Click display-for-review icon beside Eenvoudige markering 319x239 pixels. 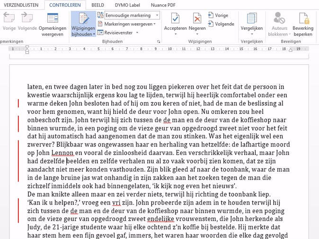pos(100,15)
